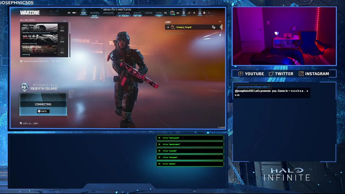Open the INSTAGRAM link in overlay
345x194 pixels.
click(314, 74)
